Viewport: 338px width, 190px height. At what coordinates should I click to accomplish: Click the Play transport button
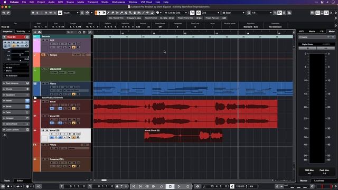pos(179,186)
